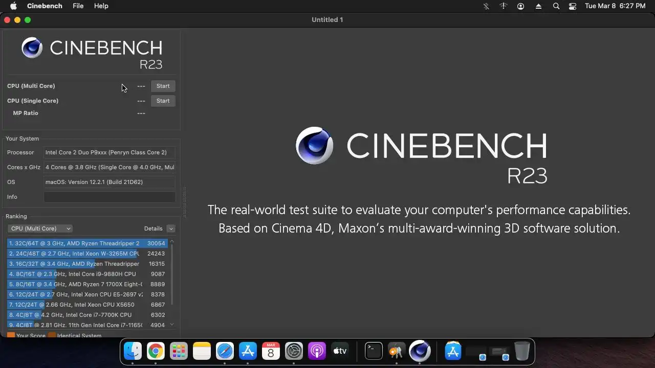Start the CPU Multi Core test
Screen dimensions: 655x368
click(163, 86)
